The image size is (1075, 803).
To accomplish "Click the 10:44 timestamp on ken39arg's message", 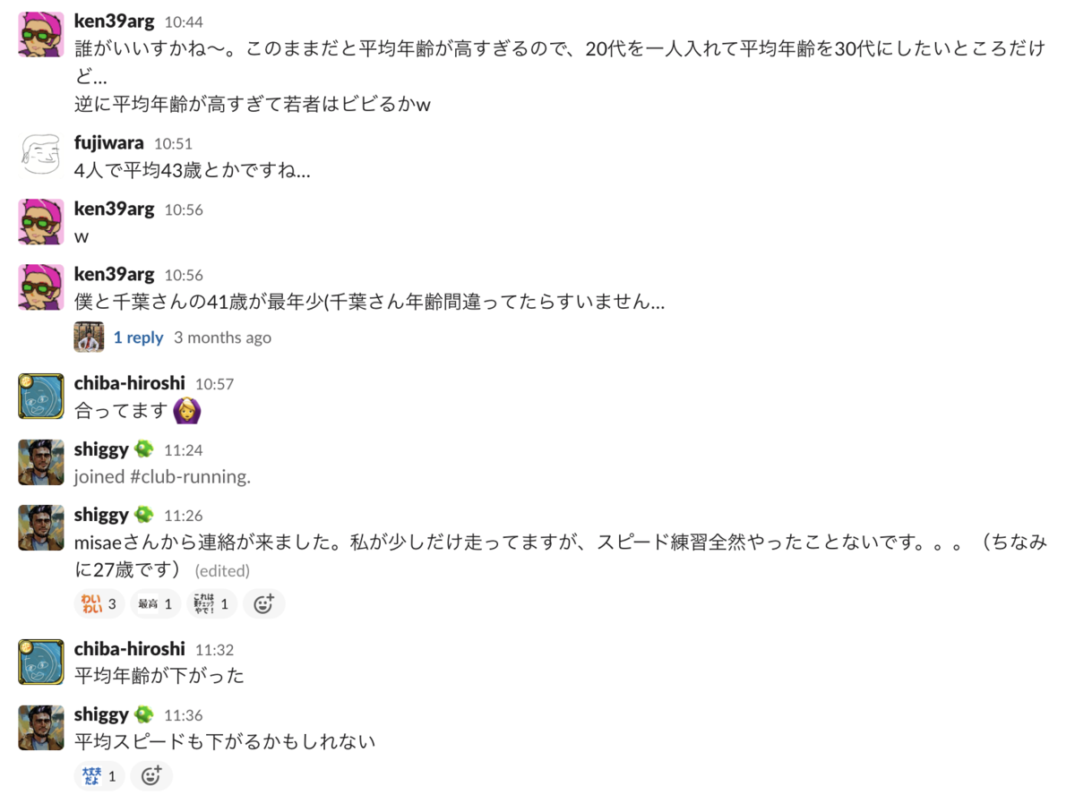I will (x=184, y=21).
